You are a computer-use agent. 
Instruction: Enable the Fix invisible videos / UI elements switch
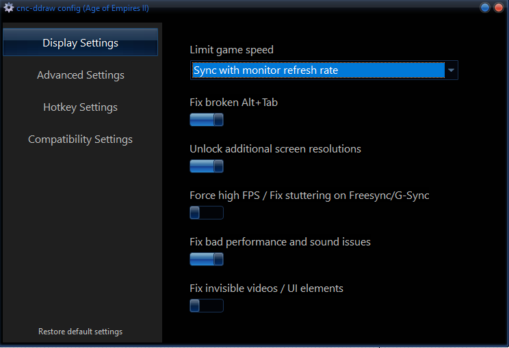(207, 306)
